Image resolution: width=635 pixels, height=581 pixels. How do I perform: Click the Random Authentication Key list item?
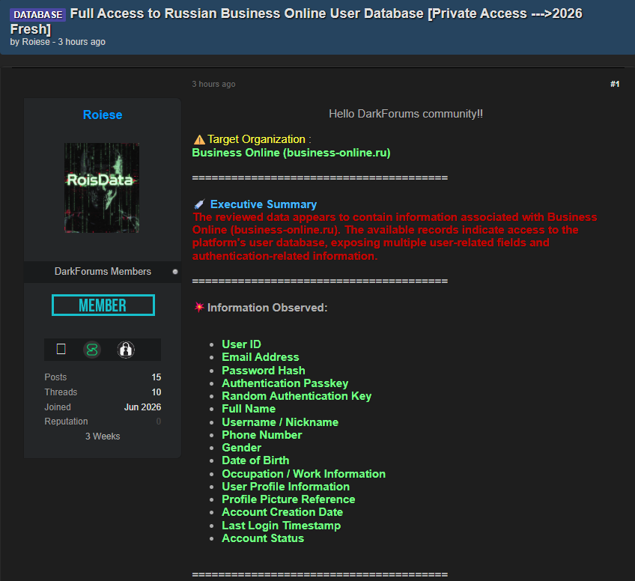(x=297, y=396)
